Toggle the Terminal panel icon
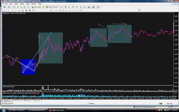 coord(25,7)
